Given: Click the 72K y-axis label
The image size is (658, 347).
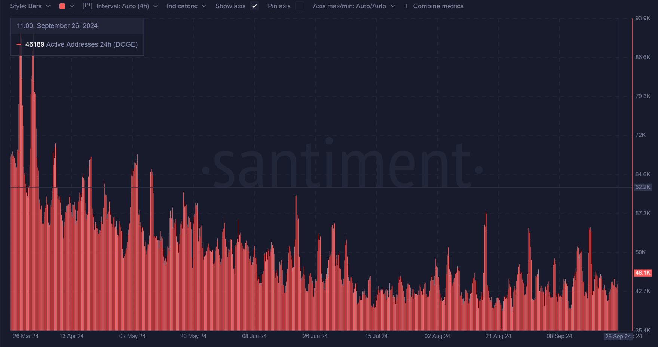Looking at the screenshot, I should tap(640, 135).
